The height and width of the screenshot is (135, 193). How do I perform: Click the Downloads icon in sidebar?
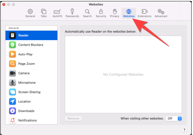[x=12, y=111]
